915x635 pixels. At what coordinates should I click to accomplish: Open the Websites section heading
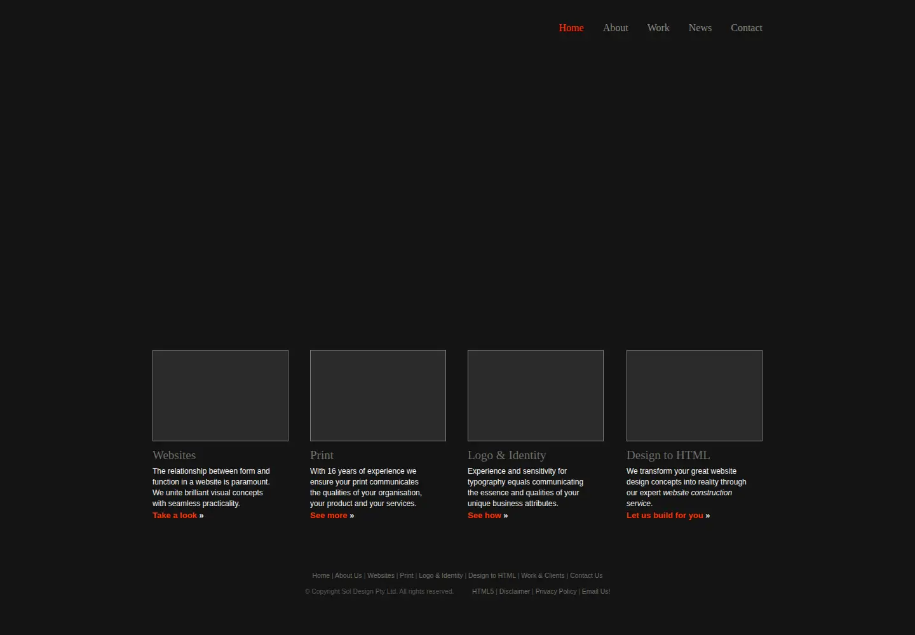(174, 455)
